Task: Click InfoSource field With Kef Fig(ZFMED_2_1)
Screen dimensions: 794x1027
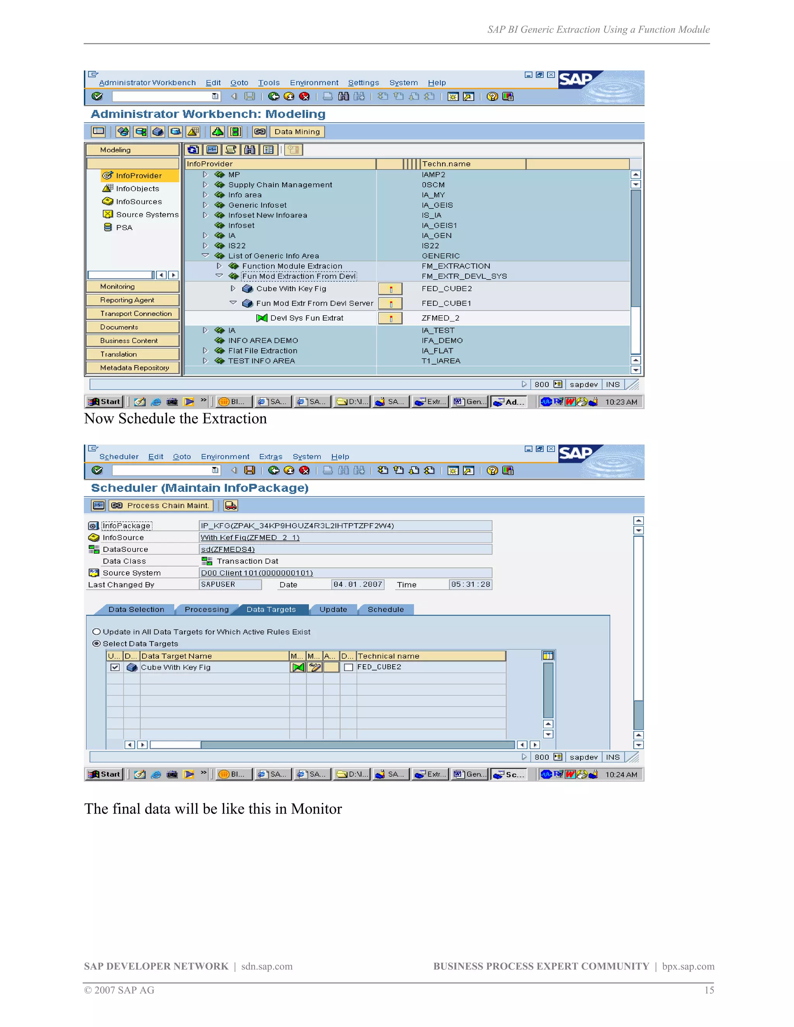Action: tap(345, 538)
